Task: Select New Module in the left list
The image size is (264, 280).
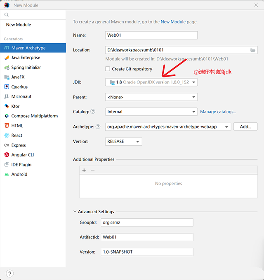Action: pyautogui.click(x=19, y=25)
